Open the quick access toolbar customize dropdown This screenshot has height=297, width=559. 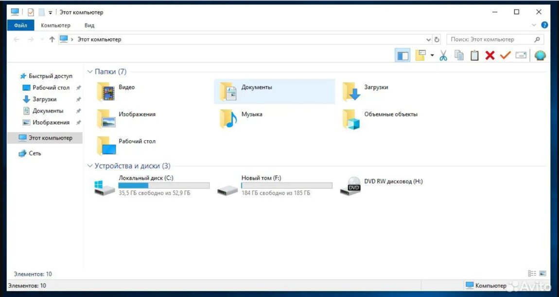click(51, 13)
